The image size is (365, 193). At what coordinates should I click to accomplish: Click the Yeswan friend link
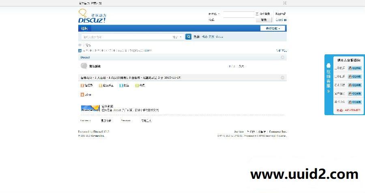(126, 120)
